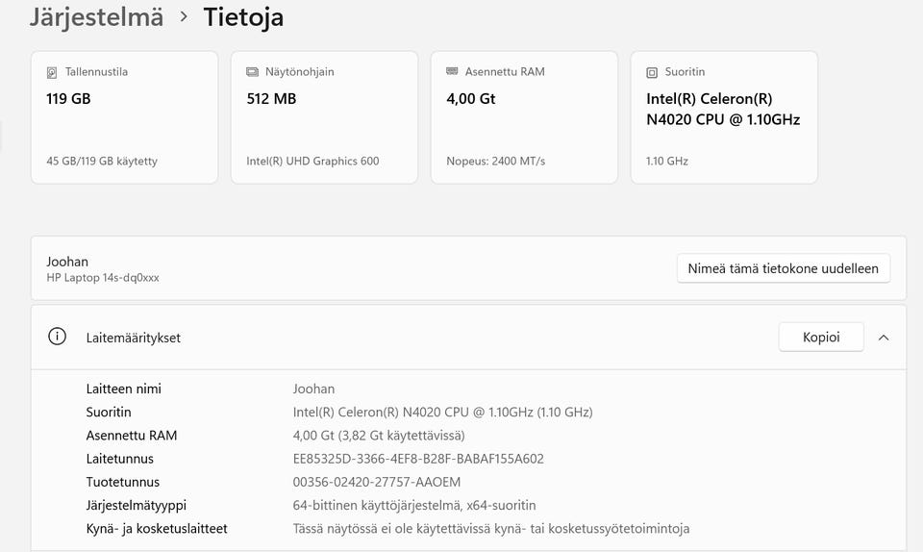The width and height of the screenshot is (923, 552).
Task: Click the device ID EE85325D-3366-4EF8-B28F-BABAF155A602
Action: pyautogui.click(x=418, y=459)
